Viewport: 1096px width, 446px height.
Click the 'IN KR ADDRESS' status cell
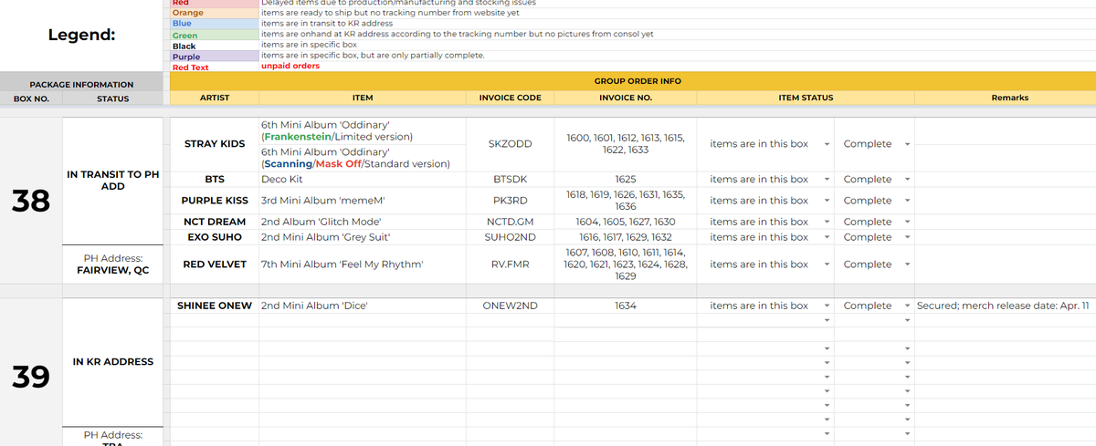[x=113, y=362]
